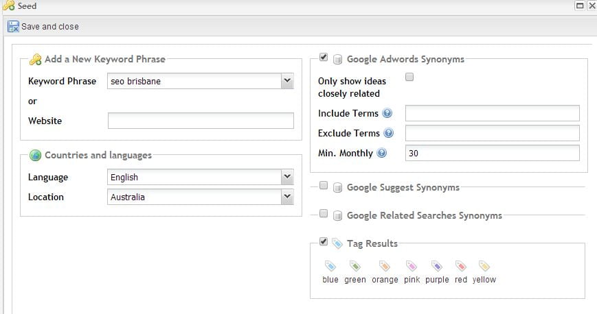
Task: Pick the yellow tag icon
Action: point(484,266)
